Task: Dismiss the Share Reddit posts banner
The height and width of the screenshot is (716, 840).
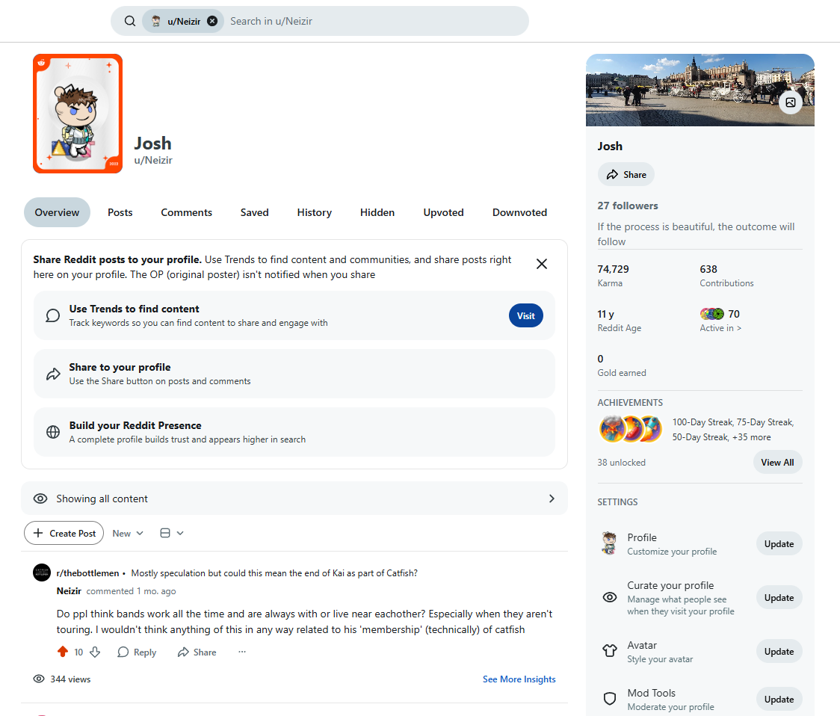Action: [x=542, y=264]
